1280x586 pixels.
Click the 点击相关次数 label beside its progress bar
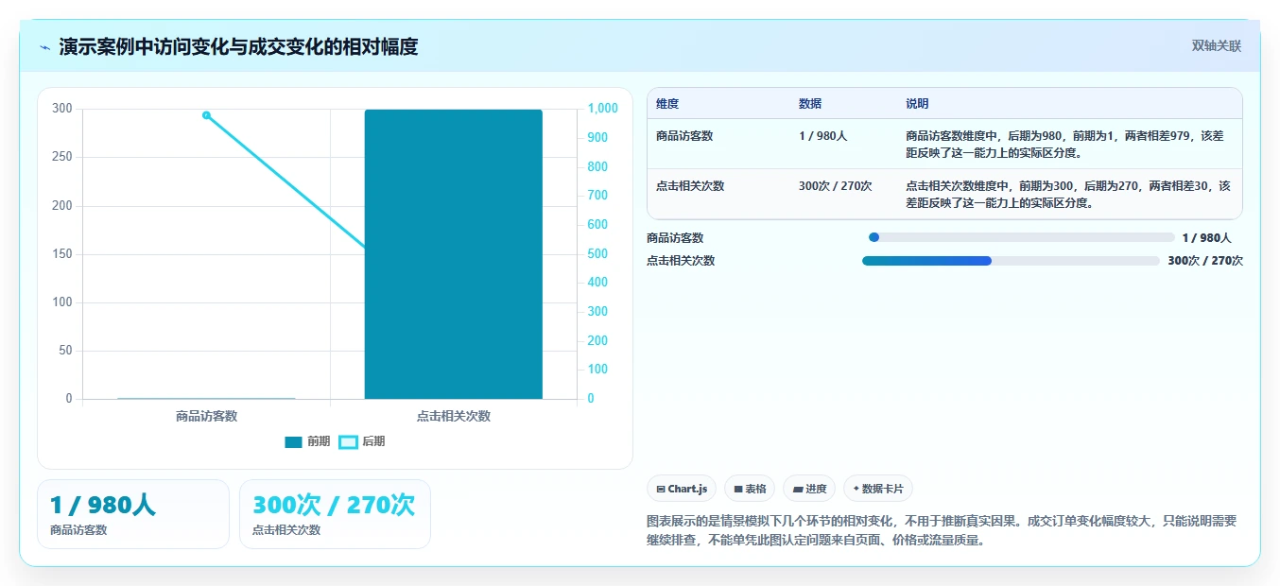pos(681,261)
